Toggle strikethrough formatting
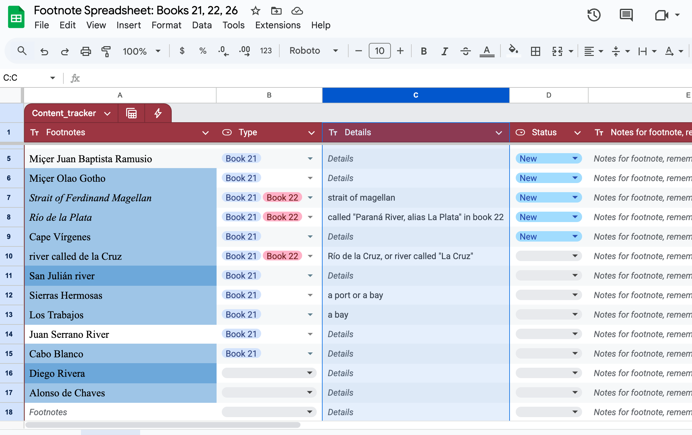The width and height of the screenshot is (692, 435). coord(465,51)
